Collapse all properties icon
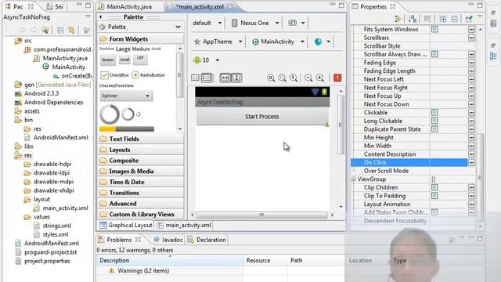The image size is (501, 282). point(454,19)
